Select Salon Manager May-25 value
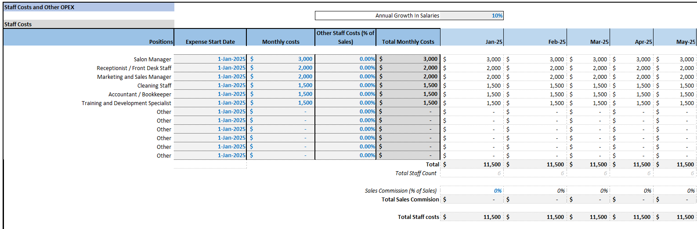The image size is (697, 229). click(x=675, y=59)
